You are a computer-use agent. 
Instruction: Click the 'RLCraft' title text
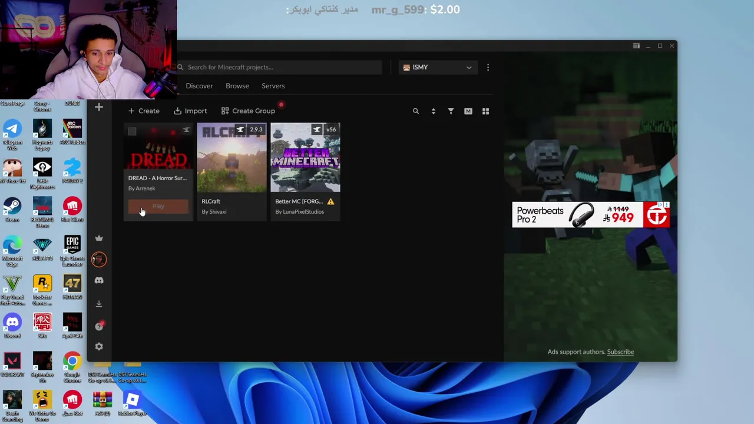click(x=211, y=201)
